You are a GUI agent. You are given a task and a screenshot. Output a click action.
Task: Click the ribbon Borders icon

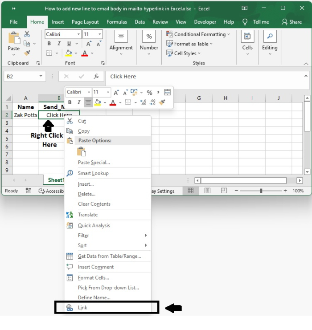click(49, 53)
